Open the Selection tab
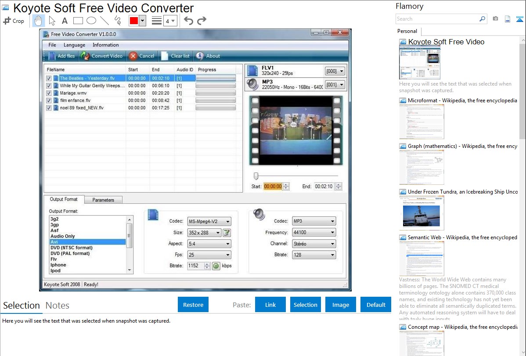The width and height of the screenshot is (526, 356). point(22,306)
